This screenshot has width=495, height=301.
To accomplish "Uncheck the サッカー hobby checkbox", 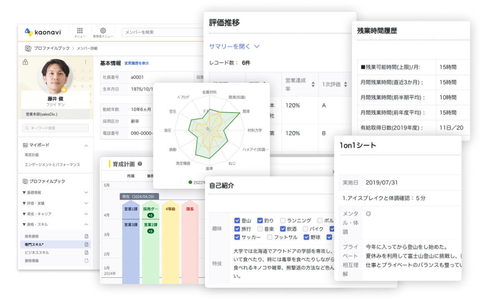I will tap(237, 237).
